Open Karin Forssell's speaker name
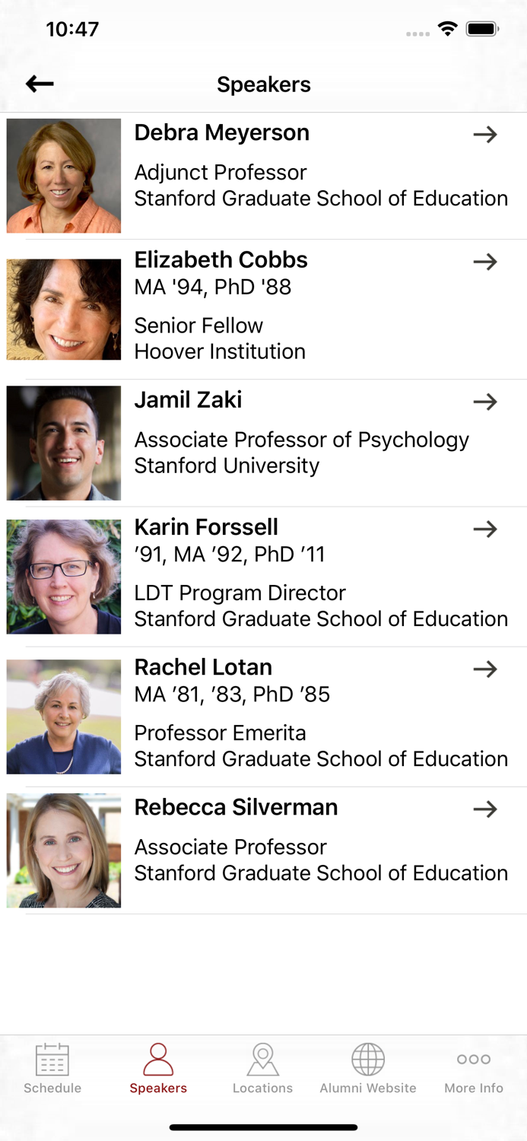 (206, 527)
